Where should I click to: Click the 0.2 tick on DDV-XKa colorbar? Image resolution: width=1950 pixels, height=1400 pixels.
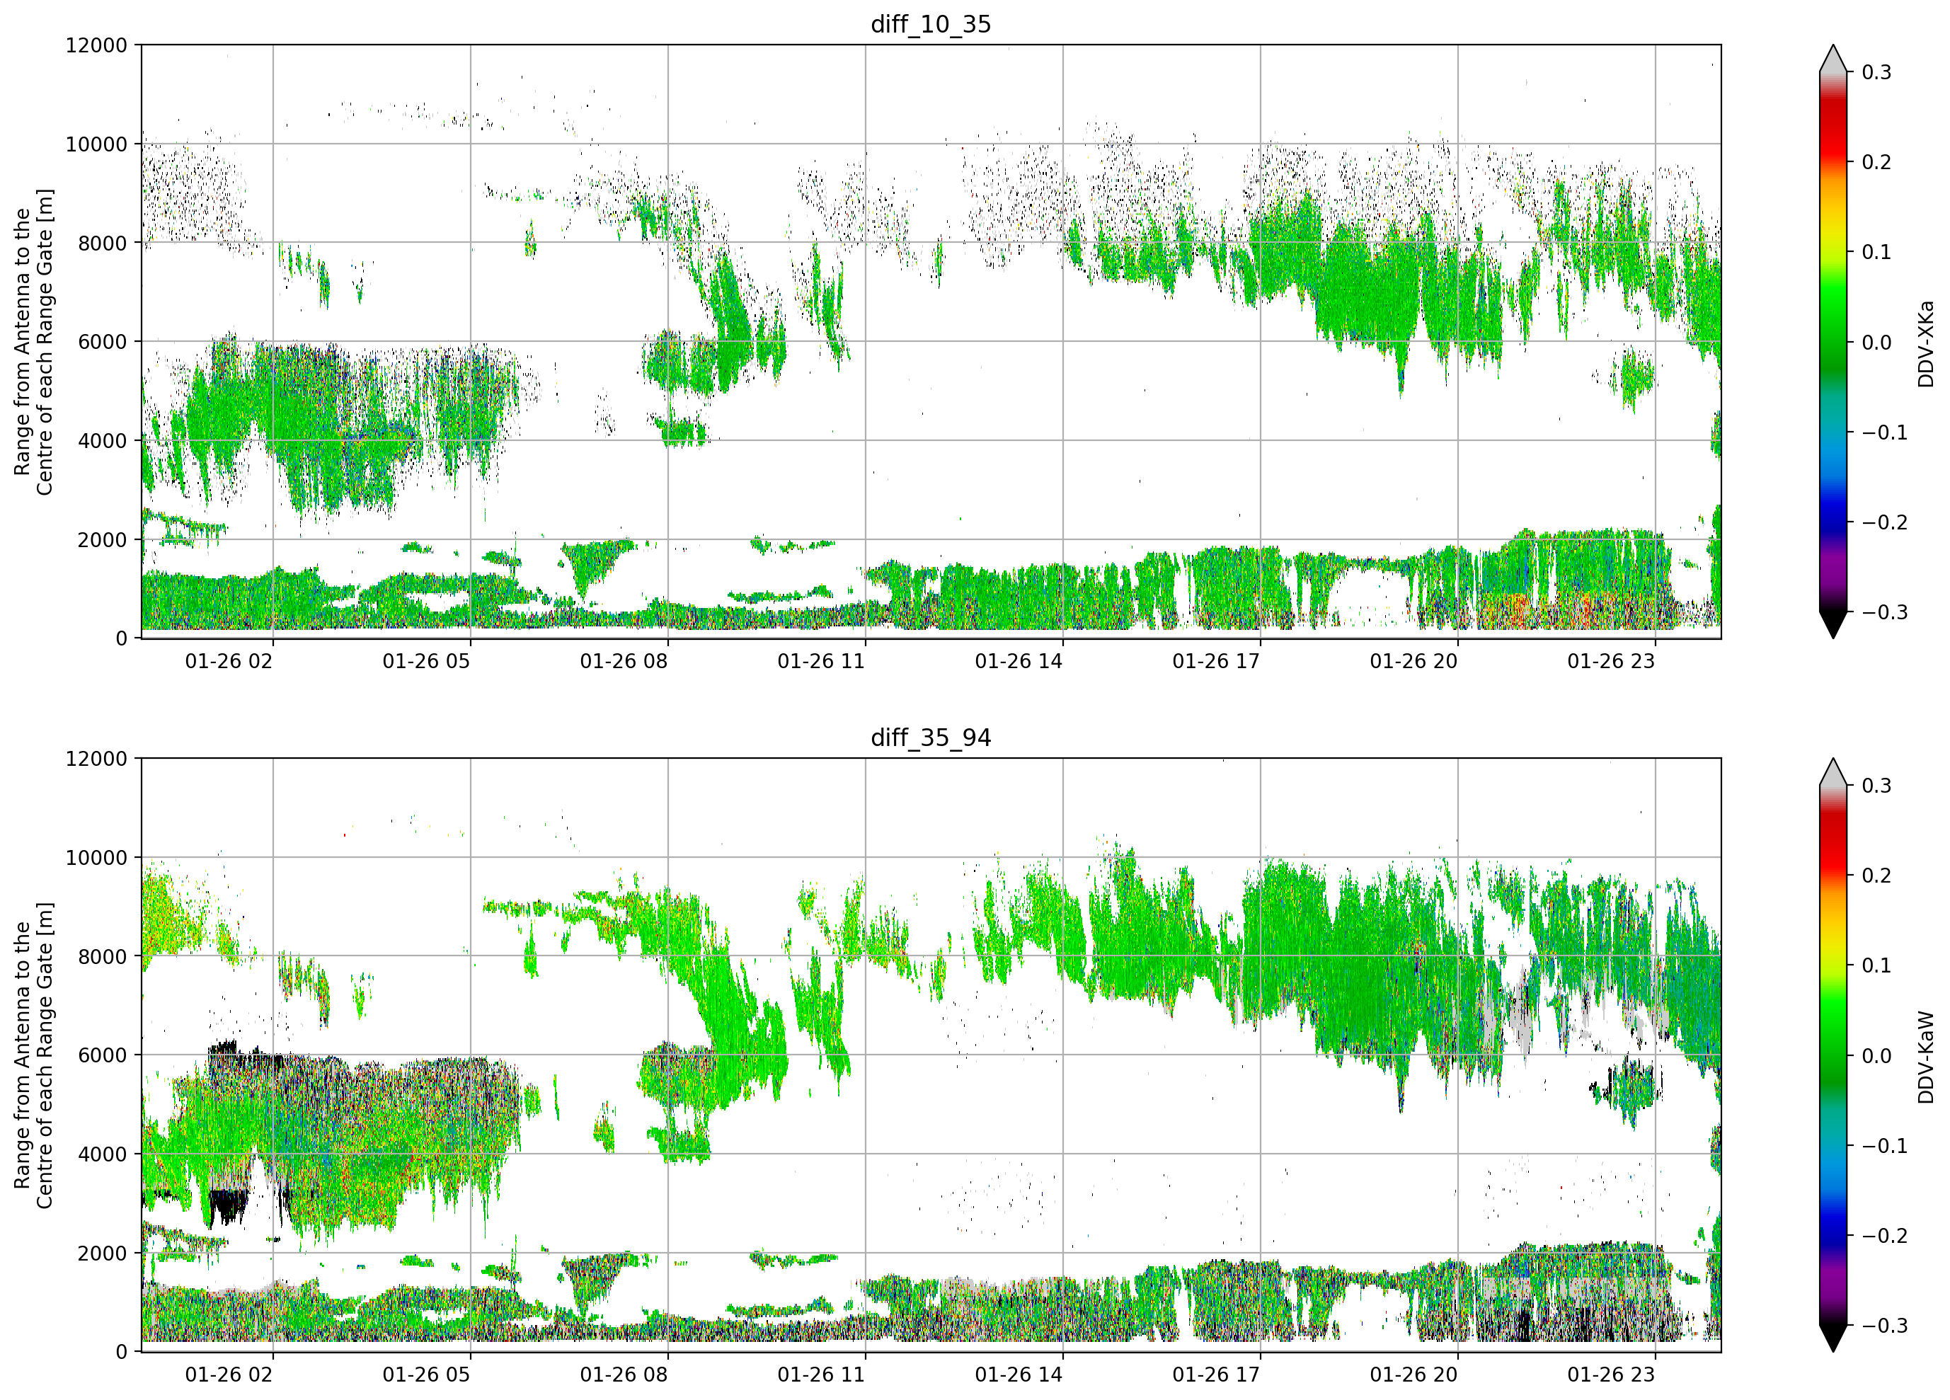coord(1877,163)
